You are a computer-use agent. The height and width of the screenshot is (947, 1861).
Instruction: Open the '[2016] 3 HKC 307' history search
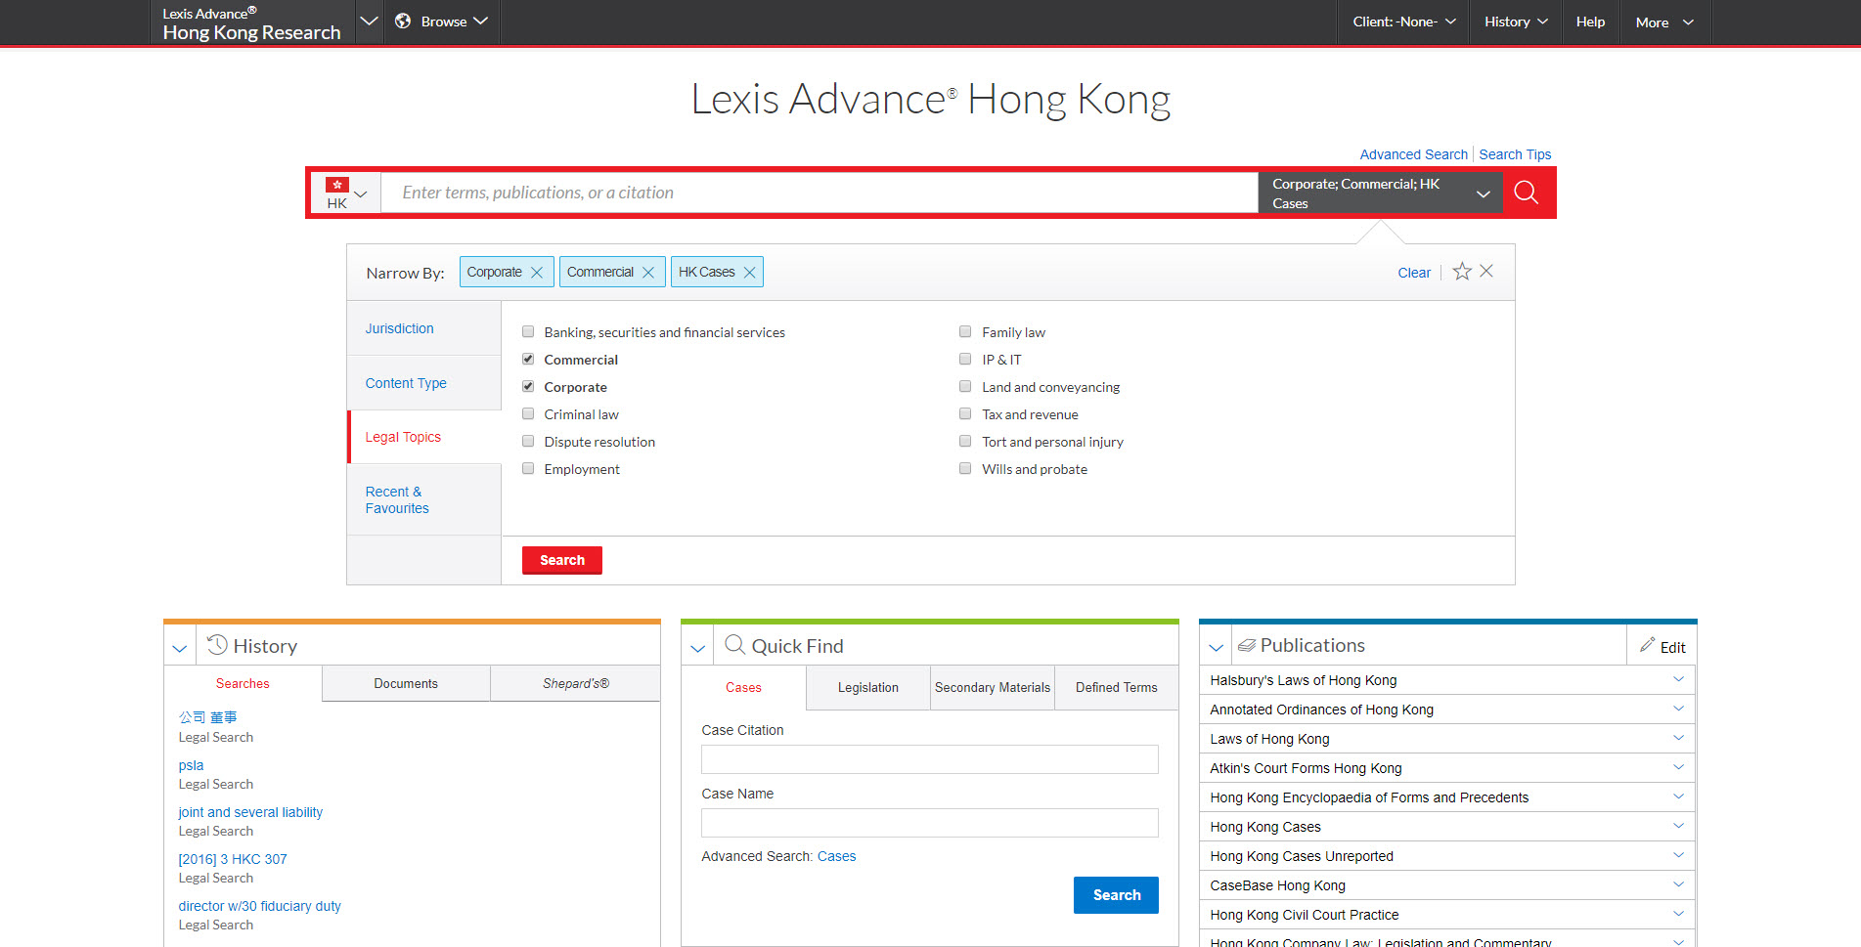(233, 859)
